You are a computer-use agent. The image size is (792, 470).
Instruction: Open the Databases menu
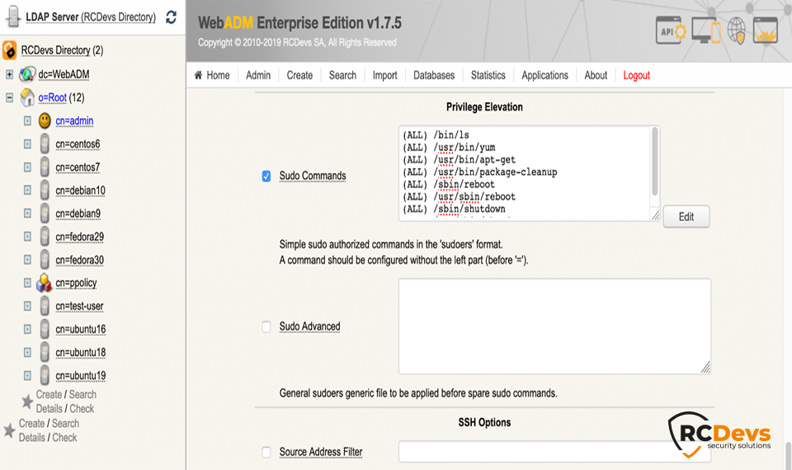click(434, 75)
